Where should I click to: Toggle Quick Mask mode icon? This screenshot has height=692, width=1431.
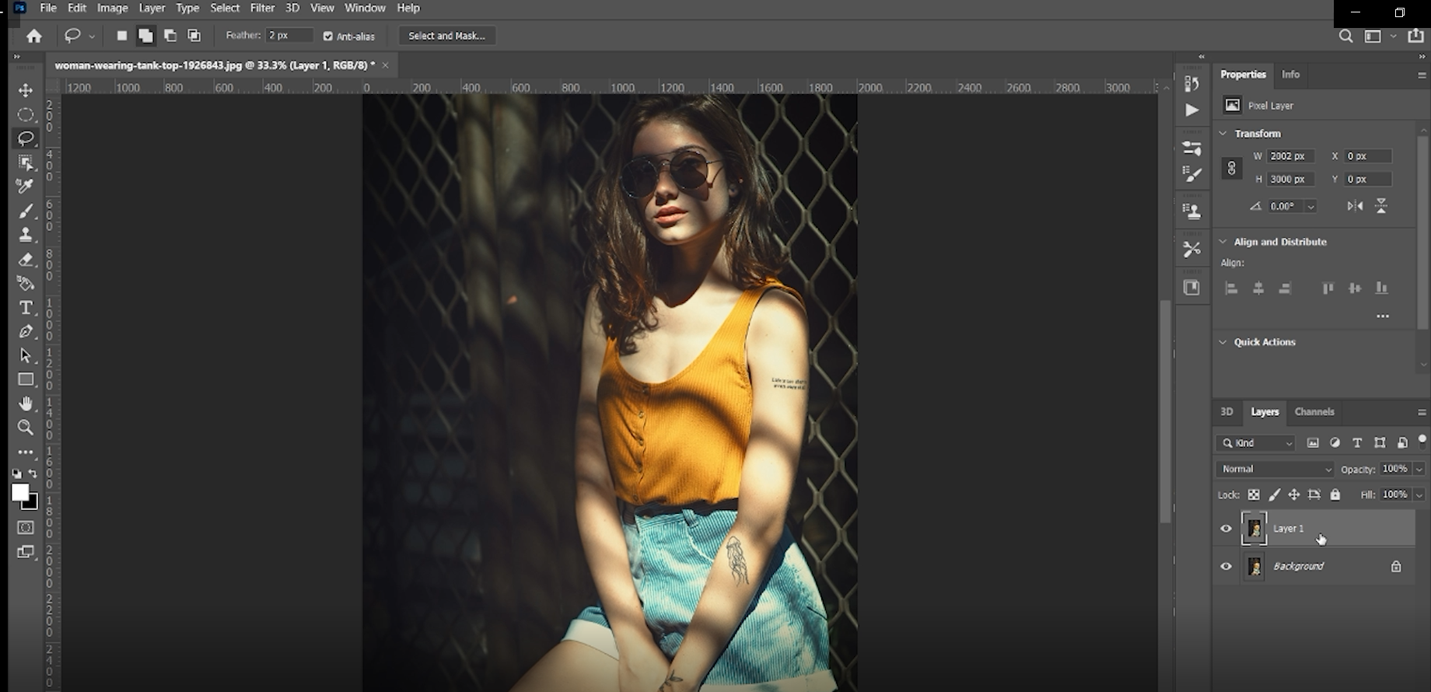tap(26, 527)
